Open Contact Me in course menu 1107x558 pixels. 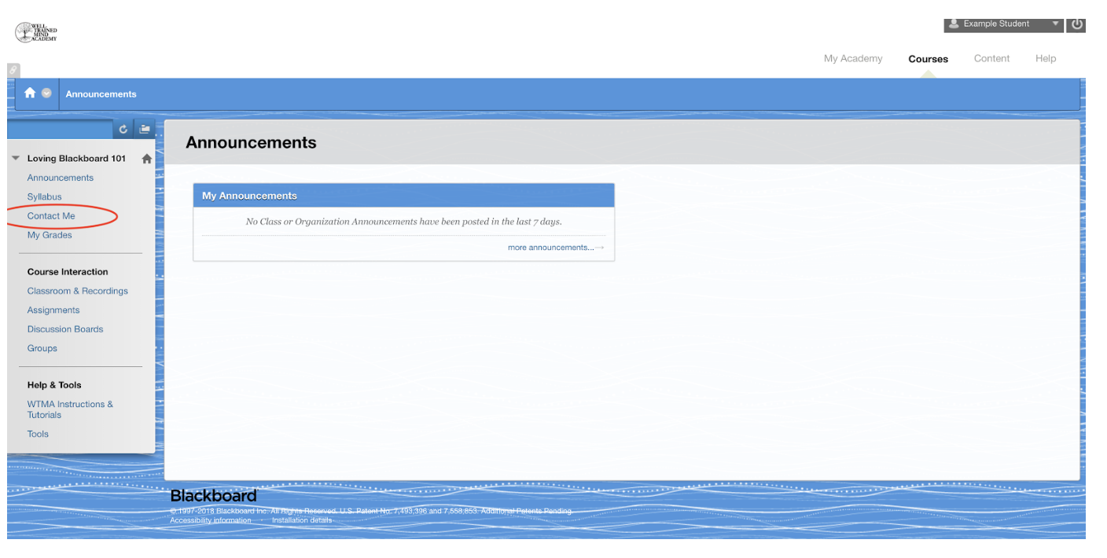(51, 216)
